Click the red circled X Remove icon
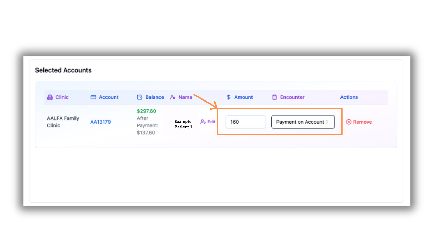This screenshot has width=429, height=239. [349, 122]
